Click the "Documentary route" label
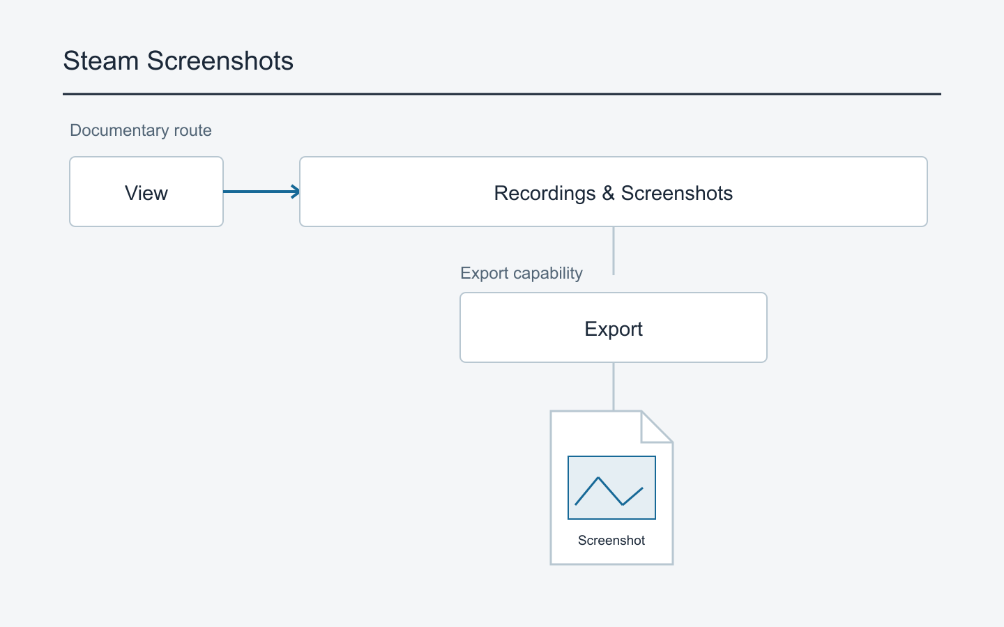Image resolution: width=1004 pixels, height=627 pixels. [141, 130]
